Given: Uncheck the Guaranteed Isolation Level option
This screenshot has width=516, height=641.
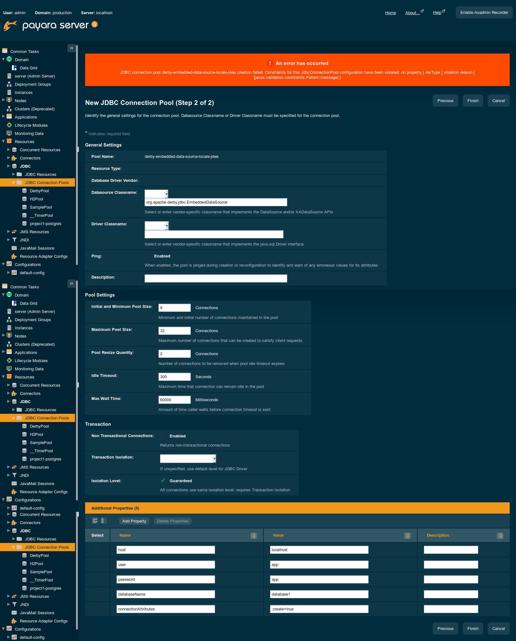Looking at the screenshot, I should [x=163, y=481].
